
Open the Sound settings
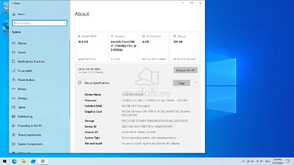[22, 52]
